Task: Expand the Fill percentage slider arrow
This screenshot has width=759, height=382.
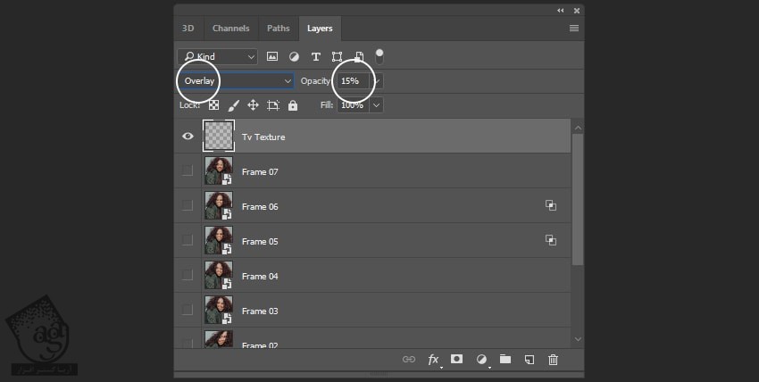Action: [376, 105]
